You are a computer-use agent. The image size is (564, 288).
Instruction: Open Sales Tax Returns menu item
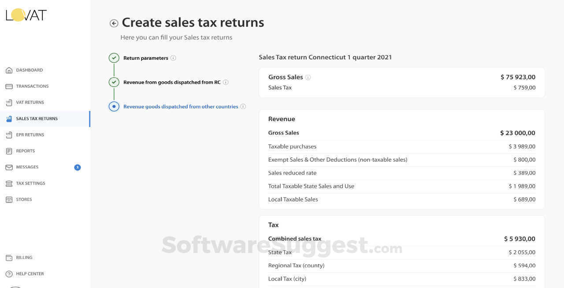click(37, 119)
